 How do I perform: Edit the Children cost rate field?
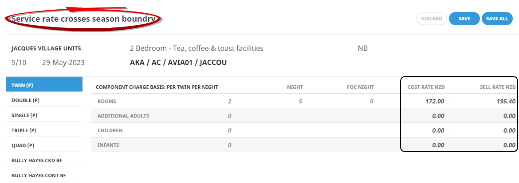(425, 130)
